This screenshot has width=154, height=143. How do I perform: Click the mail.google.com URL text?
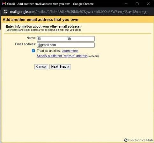click(x=79, y=12)
